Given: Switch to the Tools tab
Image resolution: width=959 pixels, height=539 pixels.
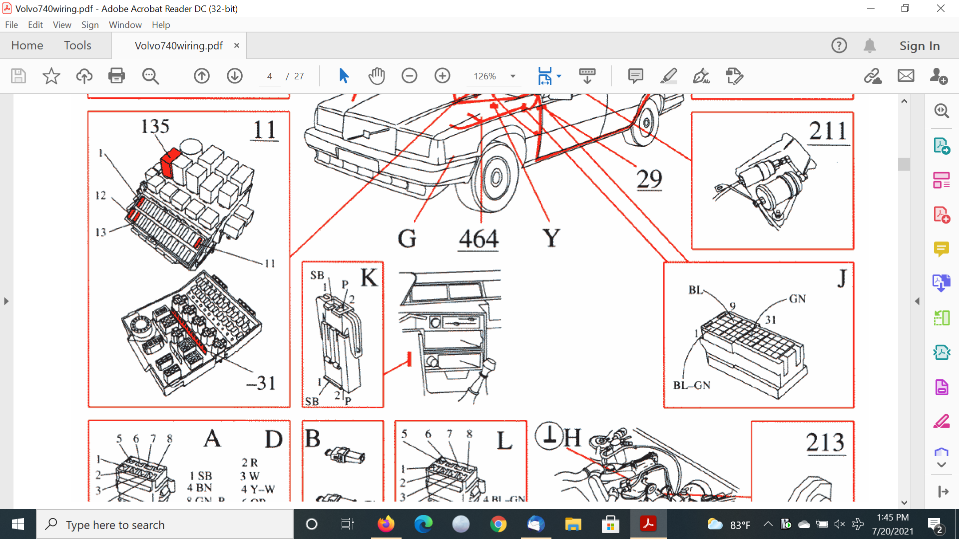Looking at the screenshot, I should coord(77,45).
